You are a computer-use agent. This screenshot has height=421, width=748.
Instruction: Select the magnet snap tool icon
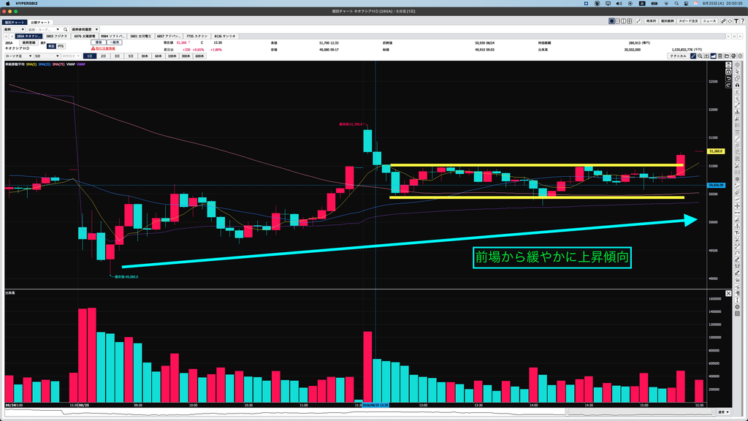[737, 85]
